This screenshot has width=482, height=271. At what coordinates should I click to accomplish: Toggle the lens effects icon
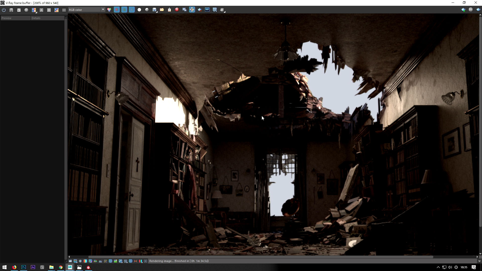pyautogui.click(x=146, y=261)
